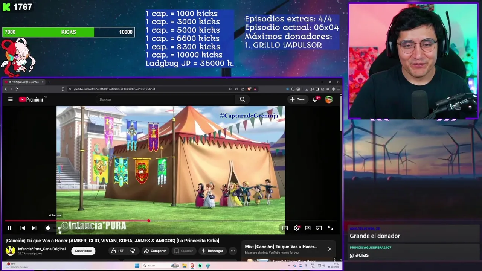Download video with Descargar button
The height and width of the screenshot is (271, 482).
212,251
